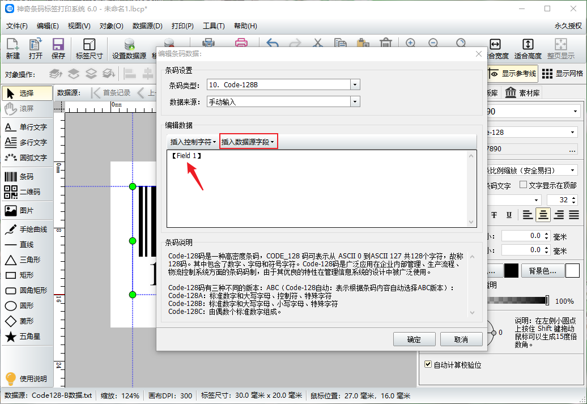The image size is (587, 404).
Task: Save the label with 保存 icon
Action: point(58,49)
